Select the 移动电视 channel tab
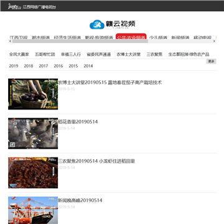The image size is (224, 224). (x=202, y=37)
